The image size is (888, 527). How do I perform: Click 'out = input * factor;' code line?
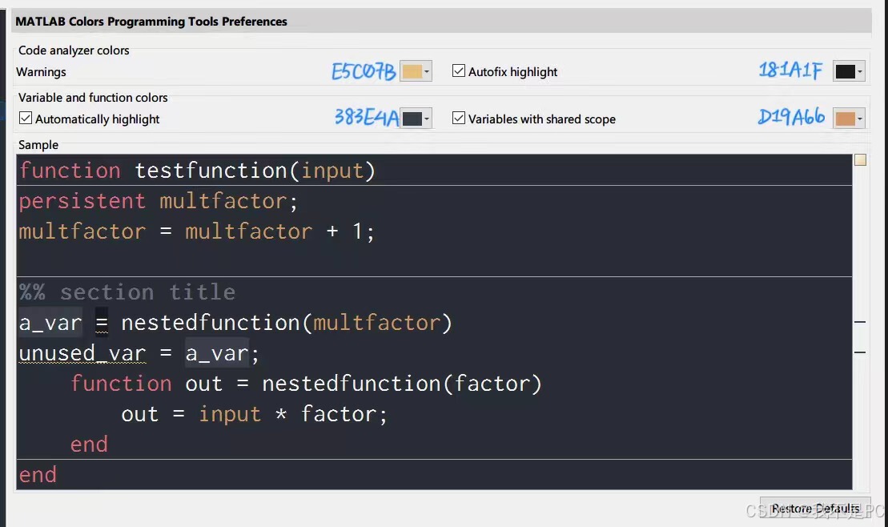point(255,414)
